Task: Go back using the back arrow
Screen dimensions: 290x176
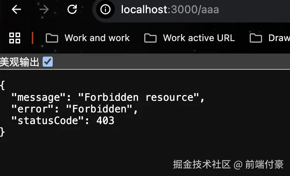Action: (x=16, y=10)
